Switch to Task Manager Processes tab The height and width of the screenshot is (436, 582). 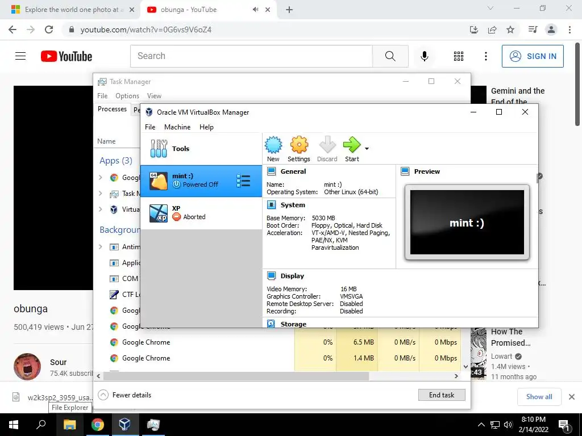(112, 109)
